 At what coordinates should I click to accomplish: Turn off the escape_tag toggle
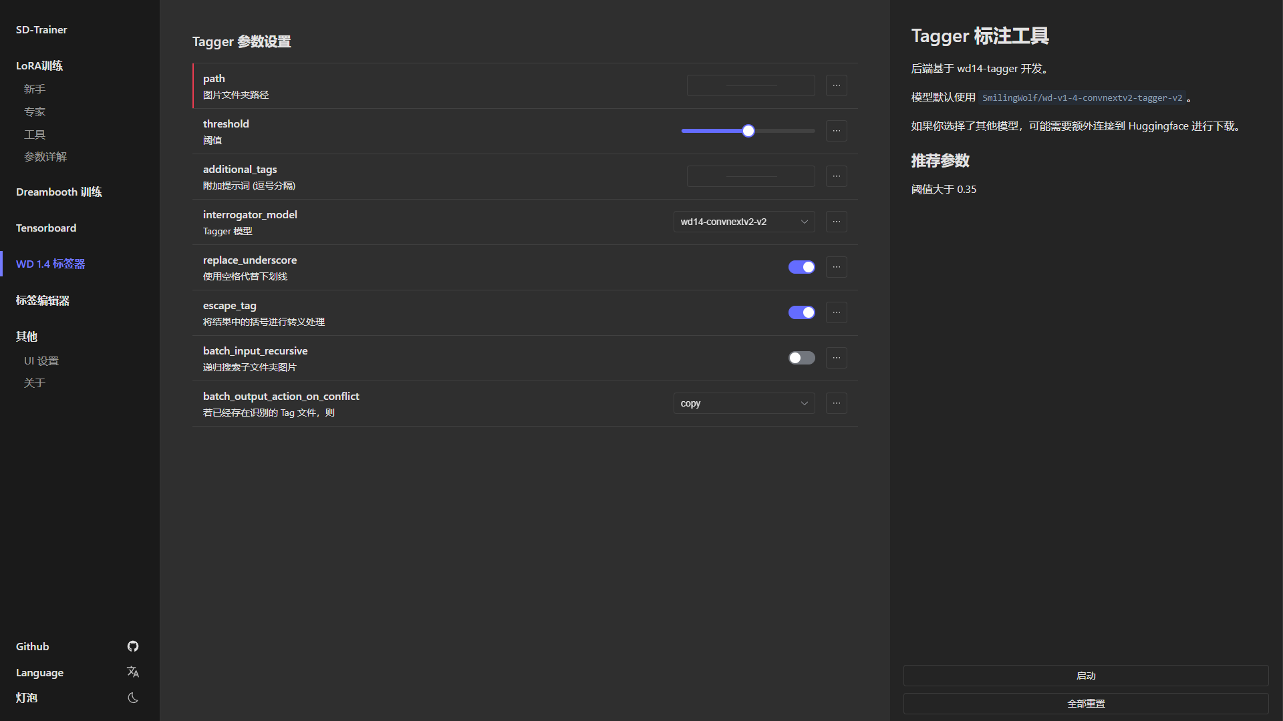[801, 312]
